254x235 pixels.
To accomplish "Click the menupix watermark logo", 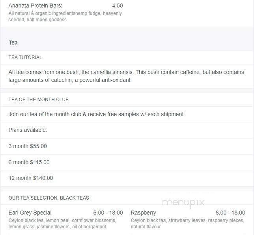I will [183, 203].
